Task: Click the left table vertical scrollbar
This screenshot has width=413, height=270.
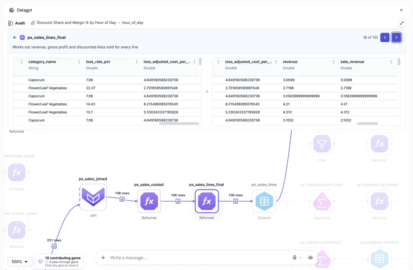Action: click(x=200, y=61)
